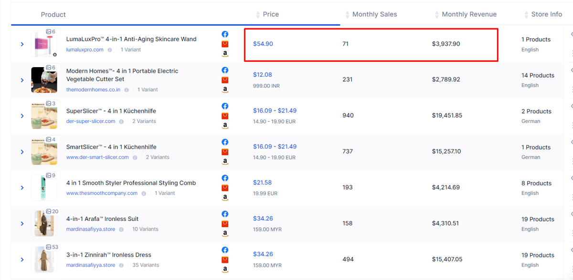This screenshot has width=573, height=280.
Task: Open Smooth Styler comb thumbnail image
Action: [x=44, y=188]
